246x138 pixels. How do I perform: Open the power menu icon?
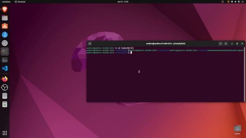[243, 2]
